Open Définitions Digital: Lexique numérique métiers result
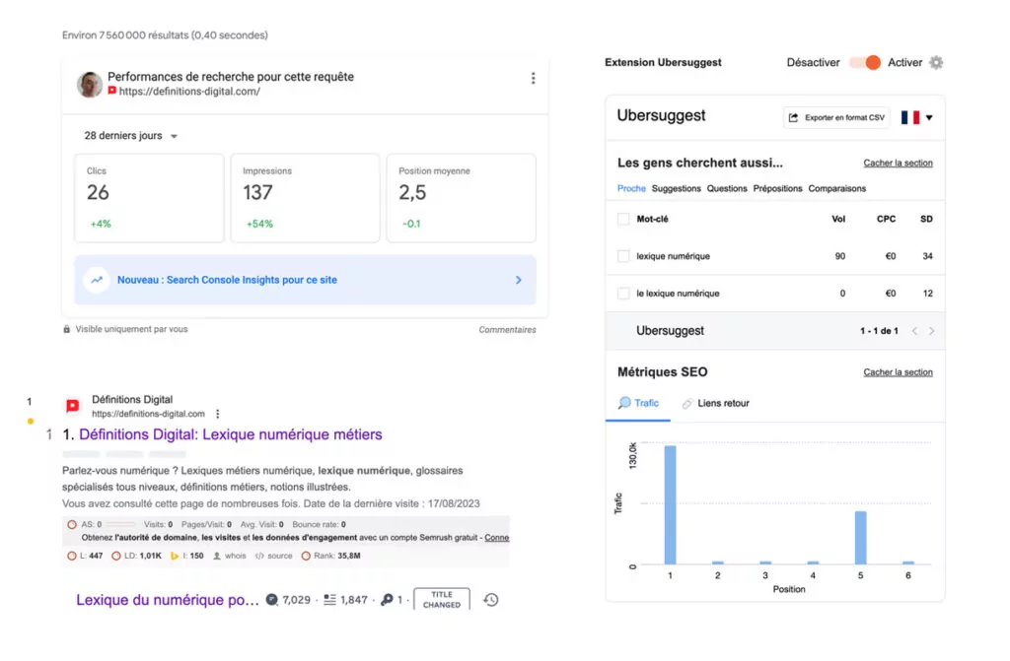The image size is (1010, 661). (230, 434)
